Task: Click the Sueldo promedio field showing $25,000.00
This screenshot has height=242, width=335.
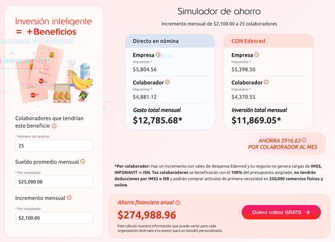Action: (54, 182)
